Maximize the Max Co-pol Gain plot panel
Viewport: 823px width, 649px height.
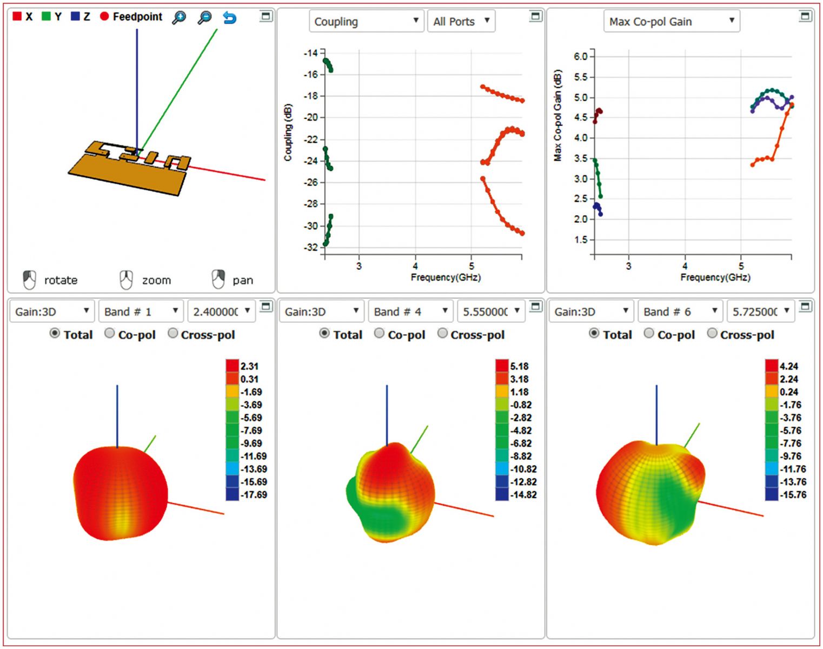pyautogui.click(x=805, y=16)
